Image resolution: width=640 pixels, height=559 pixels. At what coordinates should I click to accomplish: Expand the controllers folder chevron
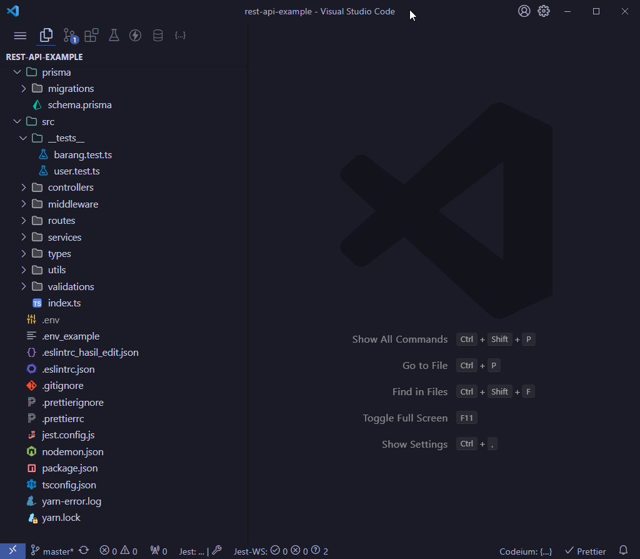coord(24,188)
